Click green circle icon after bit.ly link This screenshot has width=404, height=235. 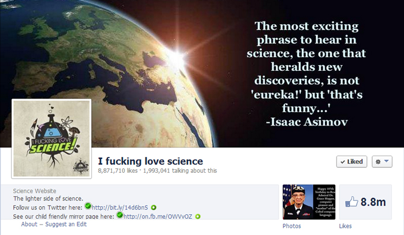click(154, 207)
